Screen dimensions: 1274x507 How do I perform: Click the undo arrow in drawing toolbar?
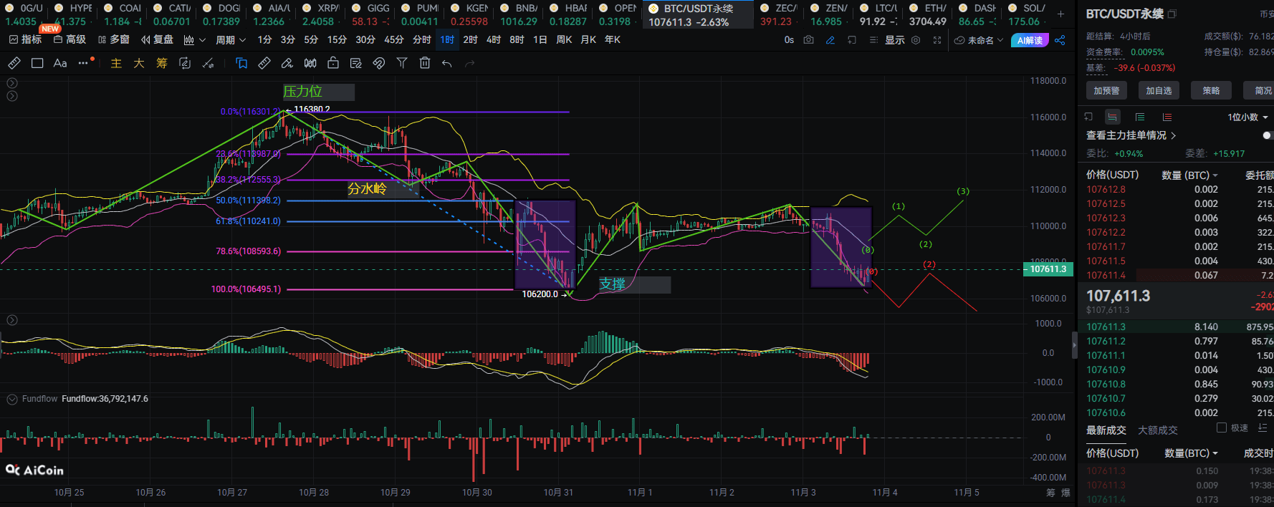pos(447,64)
